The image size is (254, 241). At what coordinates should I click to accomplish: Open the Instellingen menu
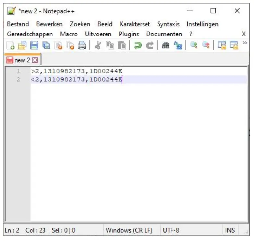203,24
